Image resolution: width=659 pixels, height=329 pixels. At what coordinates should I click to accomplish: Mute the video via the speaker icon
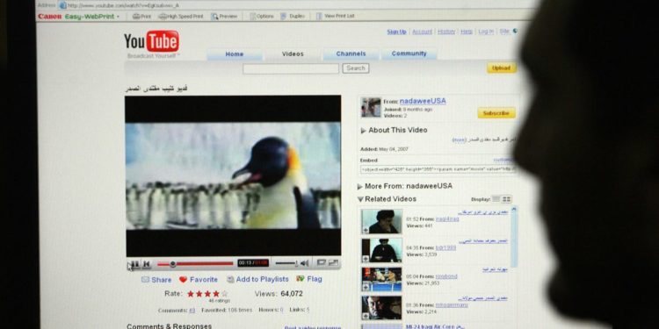click(304, 263)
